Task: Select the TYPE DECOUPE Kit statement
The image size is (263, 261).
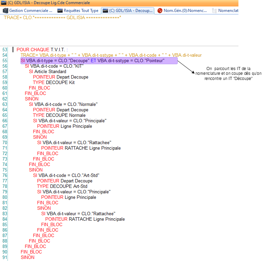Action: [x=54, y=83]
